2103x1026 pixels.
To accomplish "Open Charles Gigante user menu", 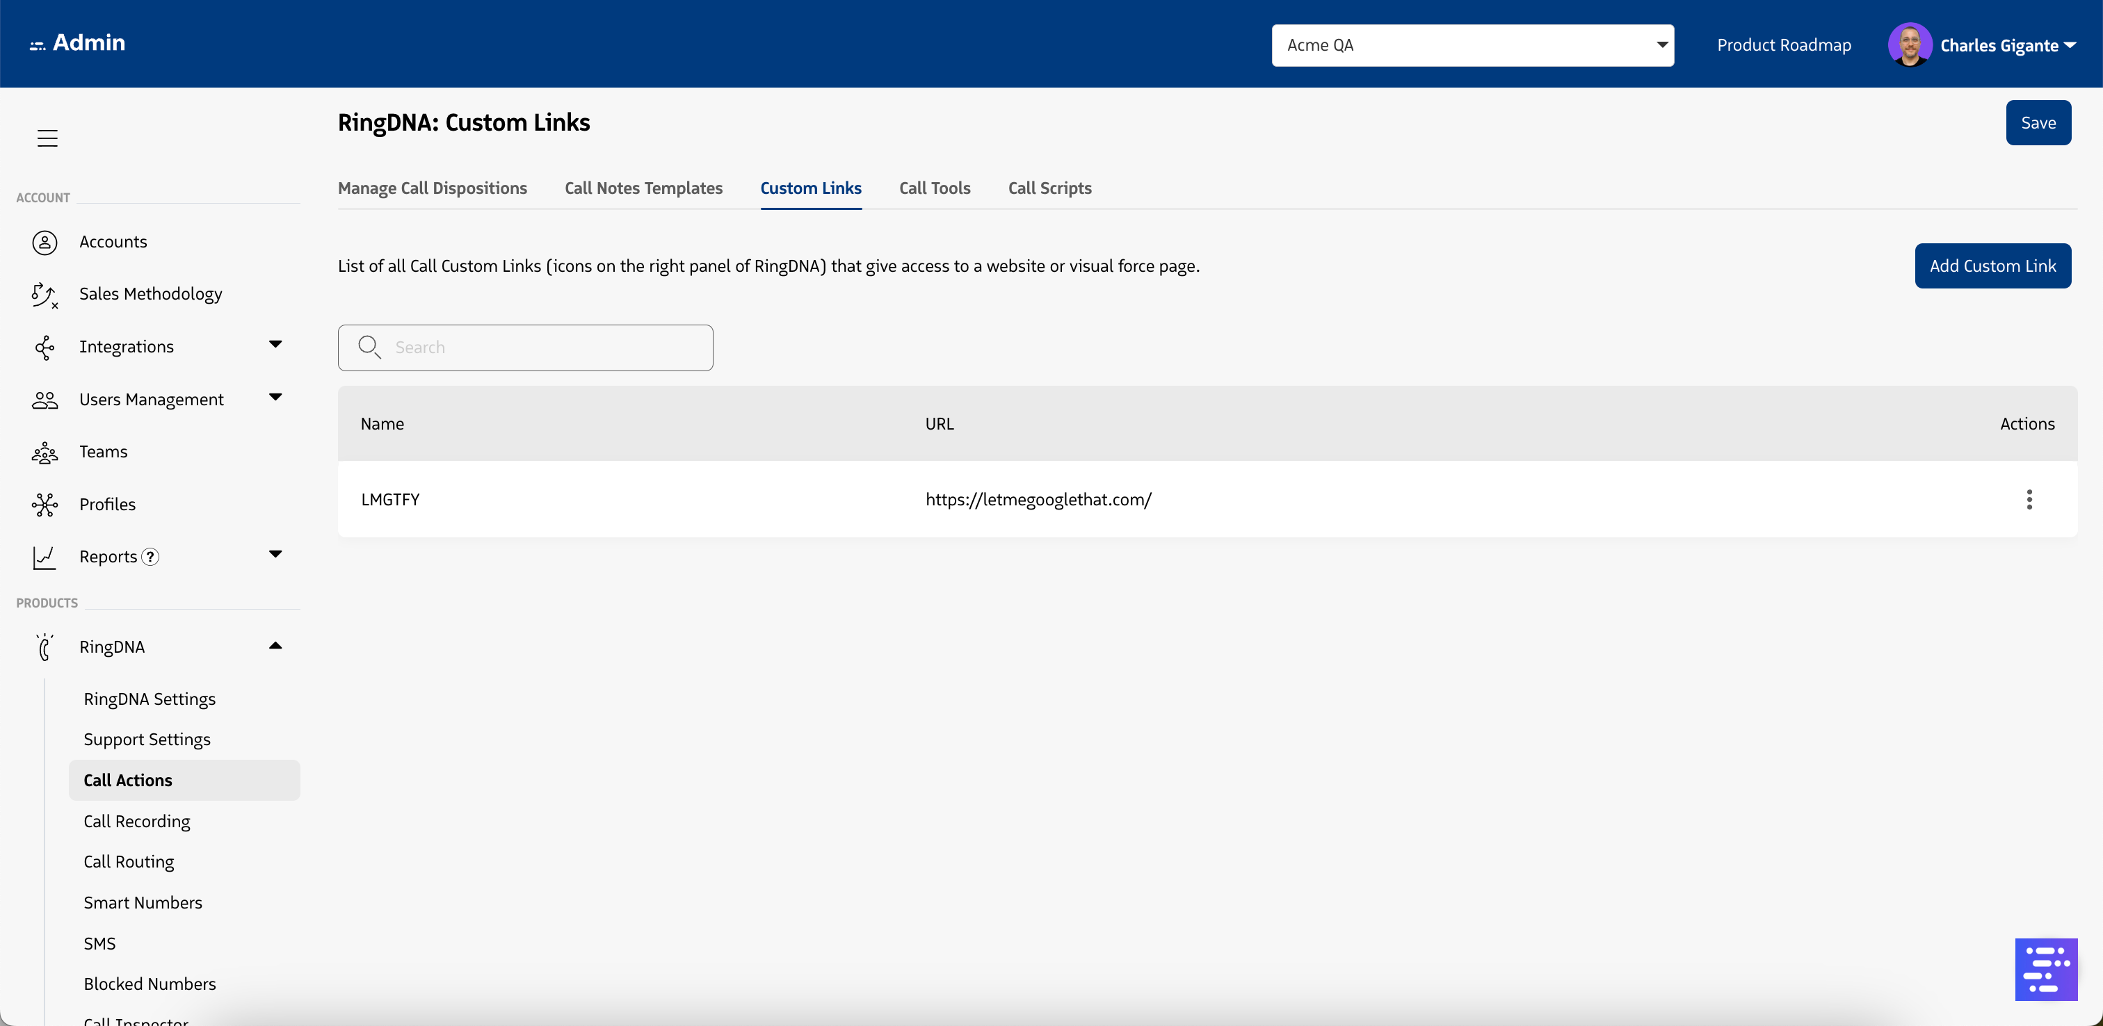I will pyautogui.click(x=2006, y=46).
